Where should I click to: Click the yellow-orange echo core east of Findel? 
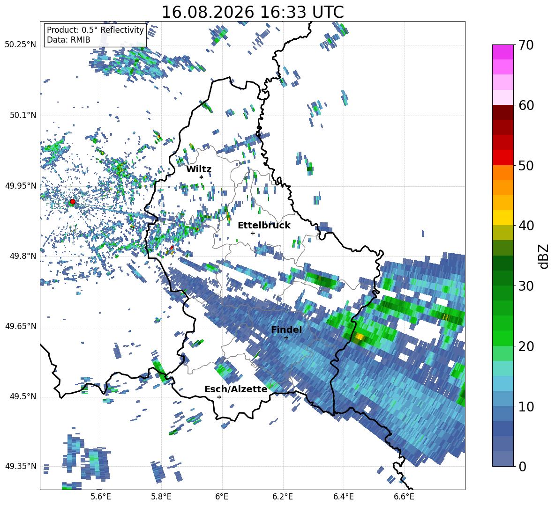tap(360, 337)
